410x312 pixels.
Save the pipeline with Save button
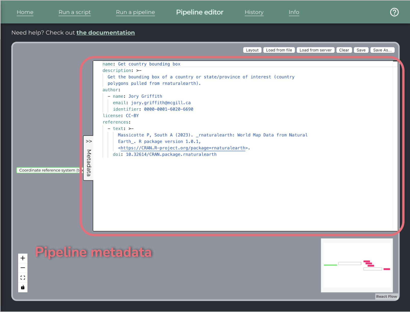[361, 50]
